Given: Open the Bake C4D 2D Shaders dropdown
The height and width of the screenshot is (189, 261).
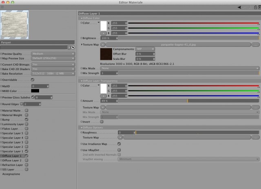Looking at the screenshot, I should click(x=53, y=69).
